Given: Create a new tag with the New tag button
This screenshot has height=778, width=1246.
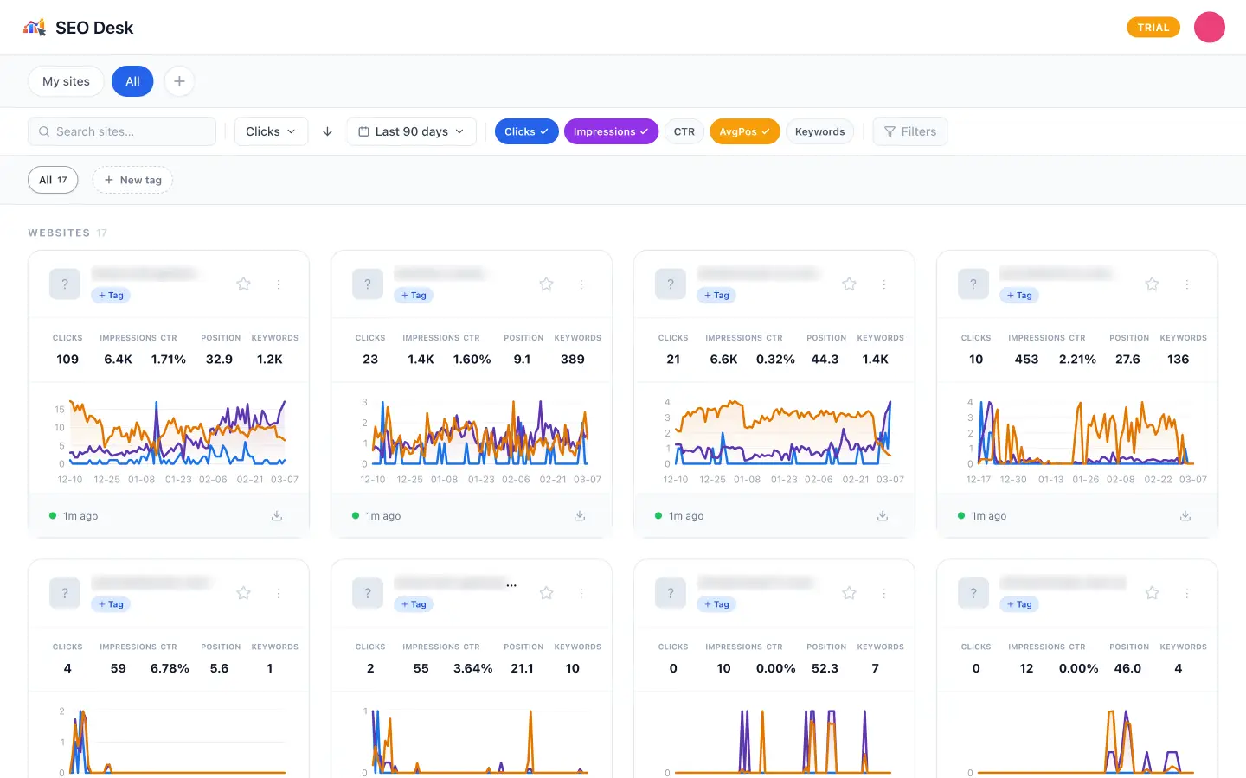Looking at the screenshot, I should (x=132, y=180).
